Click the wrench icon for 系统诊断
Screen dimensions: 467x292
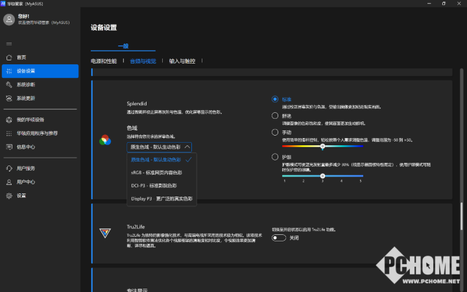9,84
